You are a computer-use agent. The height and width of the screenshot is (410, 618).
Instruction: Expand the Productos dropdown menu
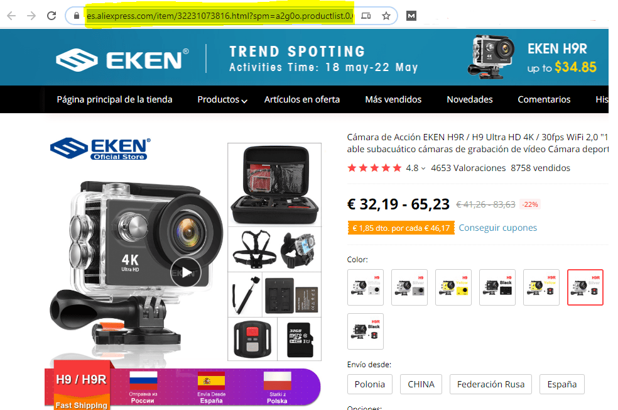[x=222, y=99]
